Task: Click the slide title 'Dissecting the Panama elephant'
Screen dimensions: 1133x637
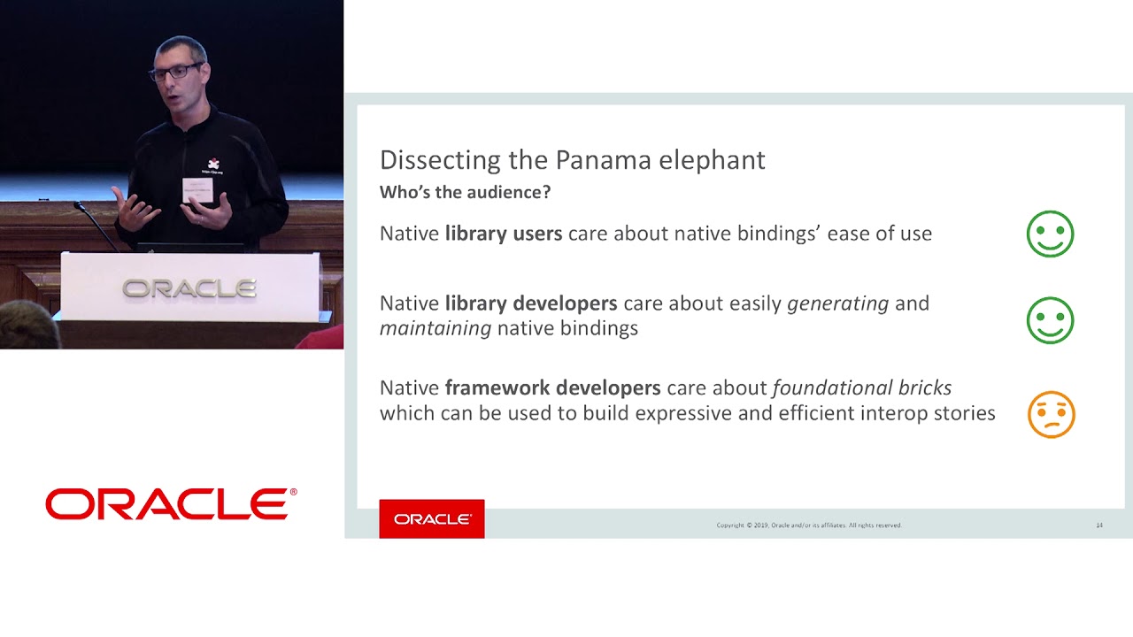Action: (x=572, y=160)
